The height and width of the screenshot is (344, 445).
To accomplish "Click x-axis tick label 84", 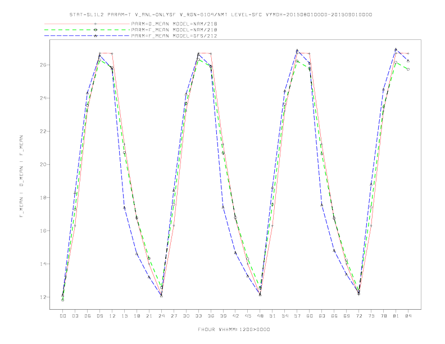I will [x=408, y=316].
